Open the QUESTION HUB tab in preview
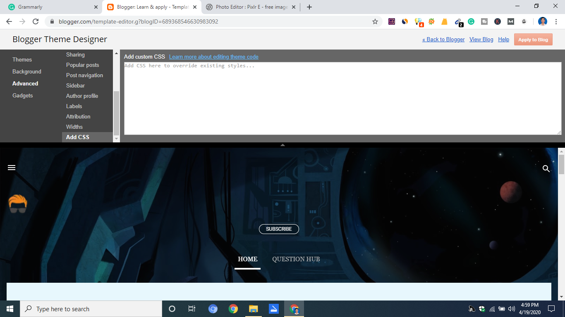Image resolution: width=565 pixels, height=317 pixels. (296, 259)
